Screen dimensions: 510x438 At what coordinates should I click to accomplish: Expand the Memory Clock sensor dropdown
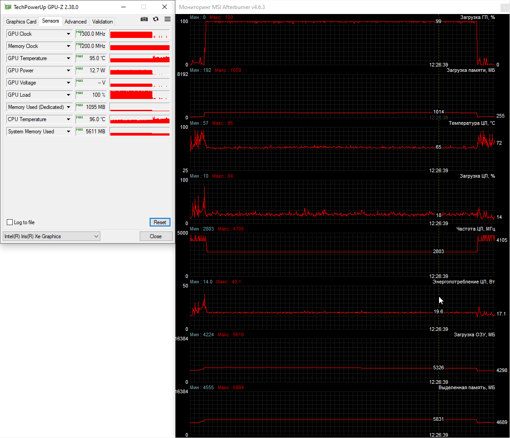[68, 46]
